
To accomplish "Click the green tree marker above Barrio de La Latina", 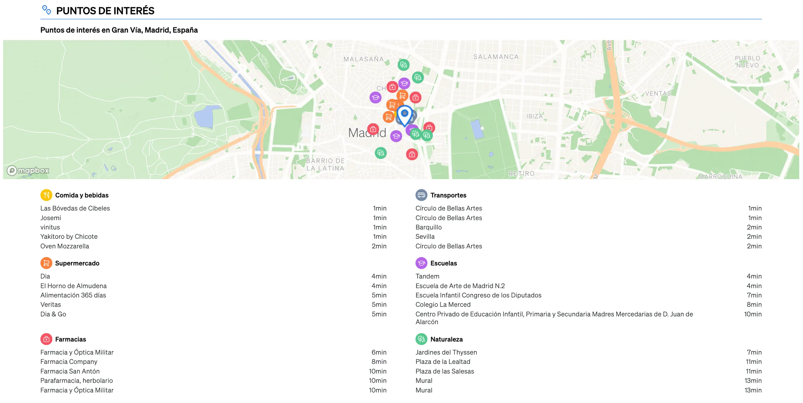I will (380, 153).
